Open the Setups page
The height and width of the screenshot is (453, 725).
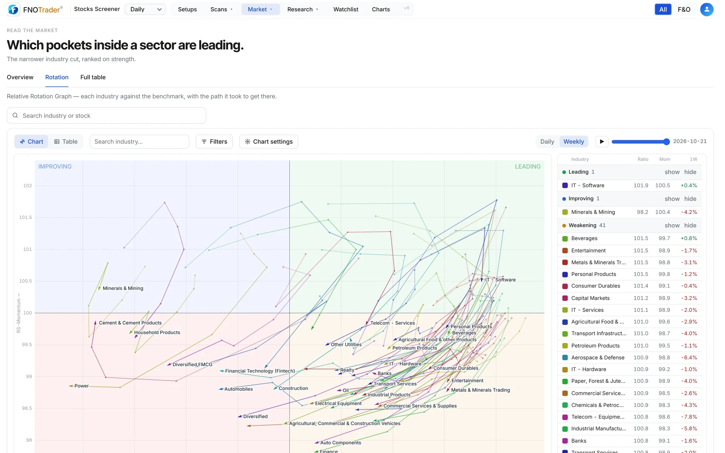tap(187, 9)
